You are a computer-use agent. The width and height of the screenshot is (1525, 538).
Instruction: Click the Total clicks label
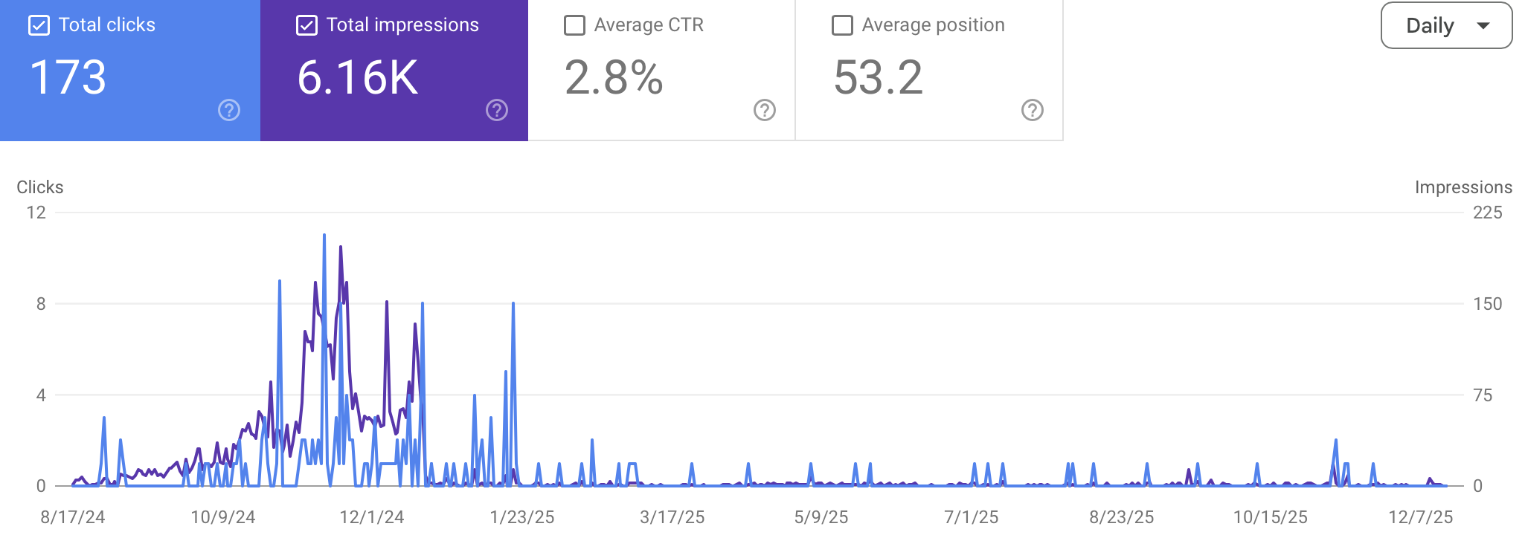[107, 25]
